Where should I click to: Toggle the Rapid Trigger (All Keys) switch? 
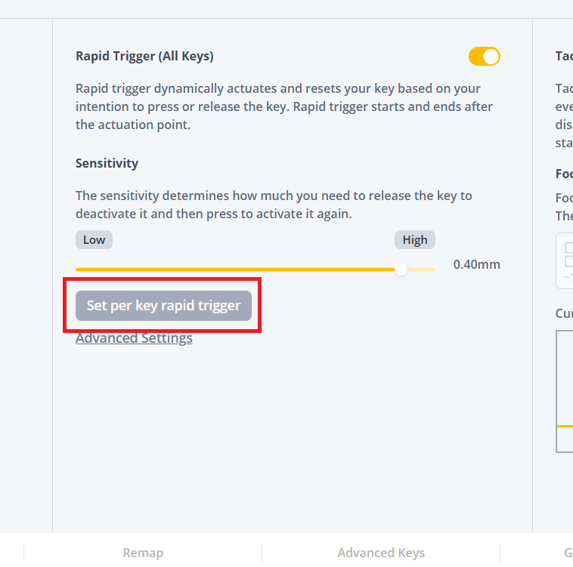click(x=485, y=57)
